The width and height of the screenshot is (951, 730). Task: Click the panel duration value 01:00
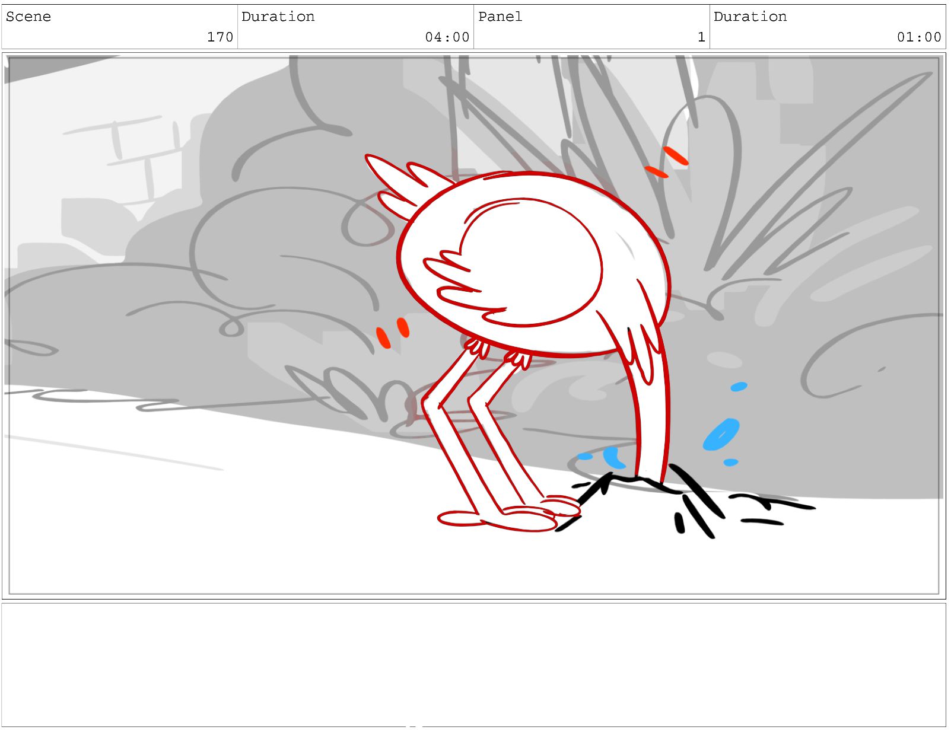[x=919, y=37]
